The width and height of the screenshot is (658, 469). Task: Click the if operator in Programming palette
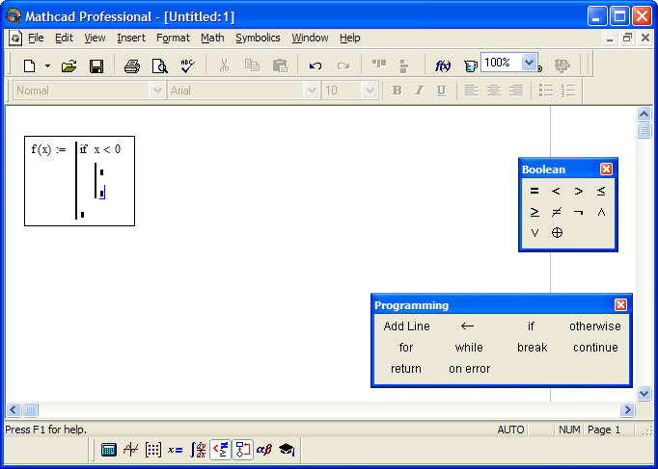[531, 326]
